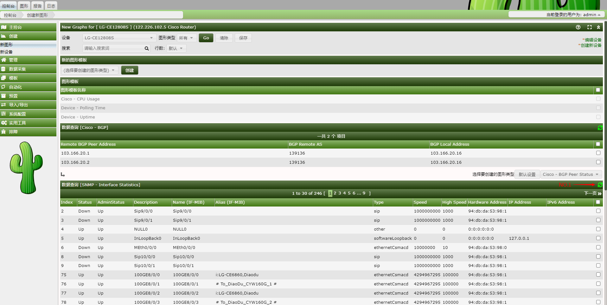Open the 行数 dropdown showing 默认
607x305 pixels.
[x=176, y=48]
